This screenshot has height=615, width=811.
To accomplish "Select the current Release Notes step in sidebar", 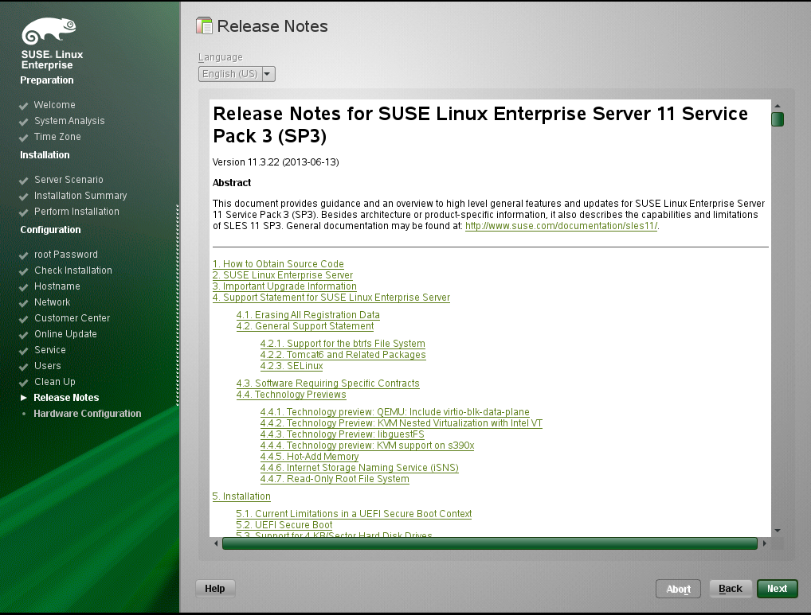I will (66, 398).
